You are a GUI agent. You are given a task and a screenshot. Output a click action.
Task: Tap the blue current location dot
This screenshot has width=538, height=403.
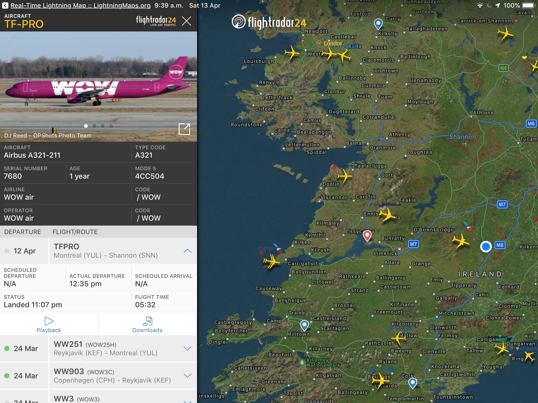[486, 247]
